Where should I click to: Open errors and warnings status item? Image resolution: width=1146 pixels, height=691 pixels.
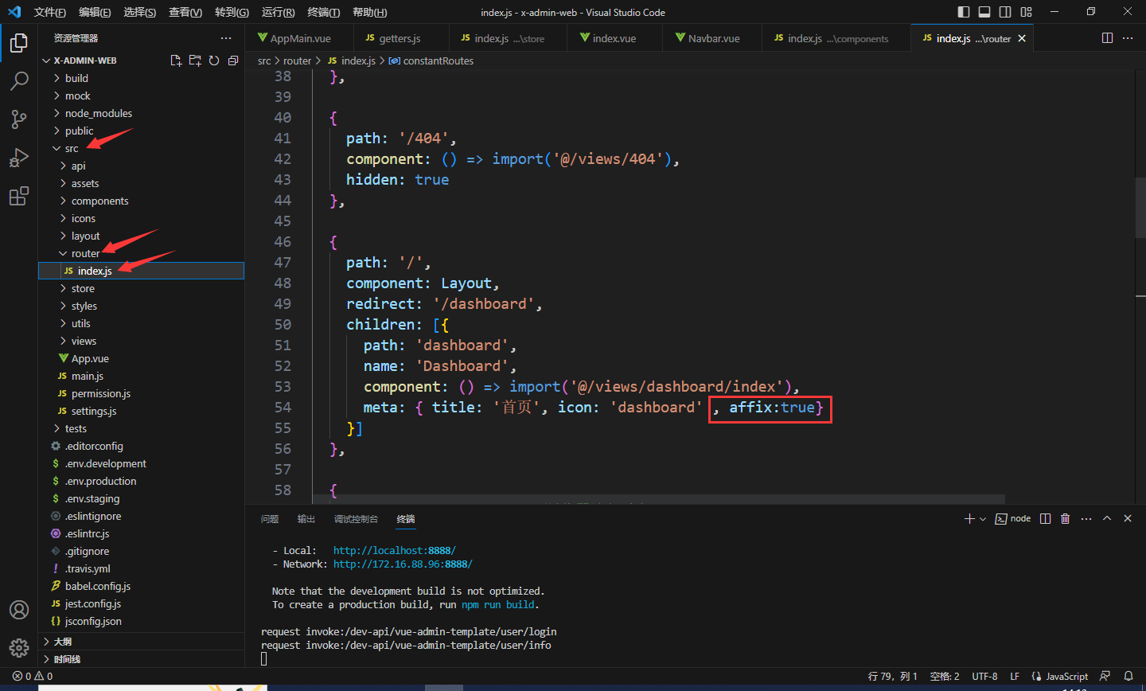tap(33, 676)
